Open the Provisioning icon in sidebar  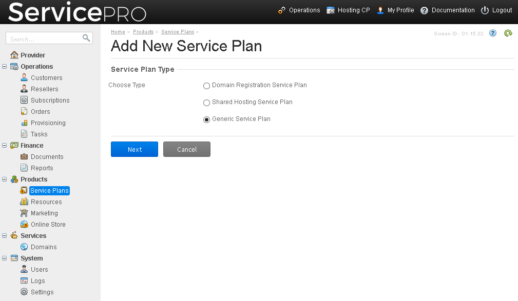tap(24, 123)
